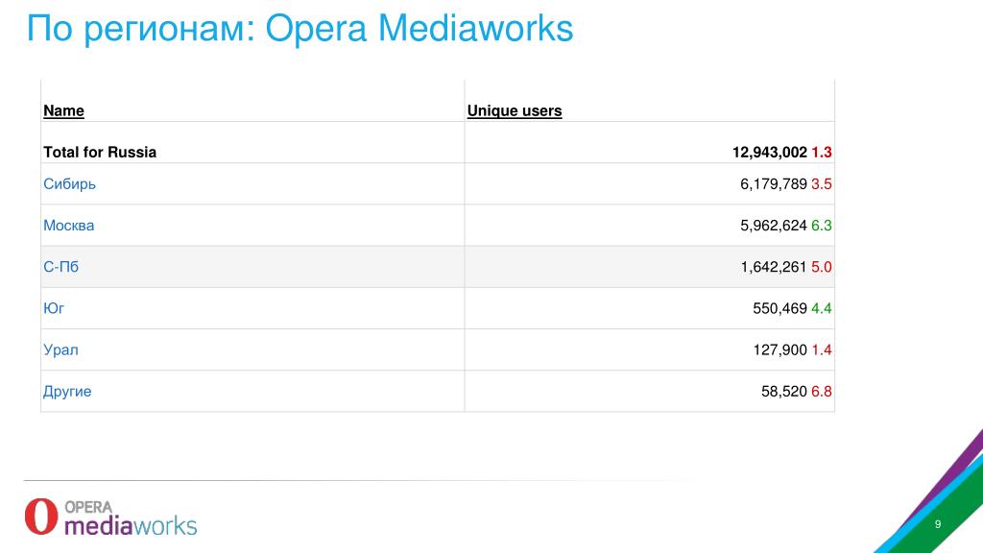Click the 12,943,002 total value
This screenshot has height=553, width=983.
pyautogui.click(x=769, y=152)
